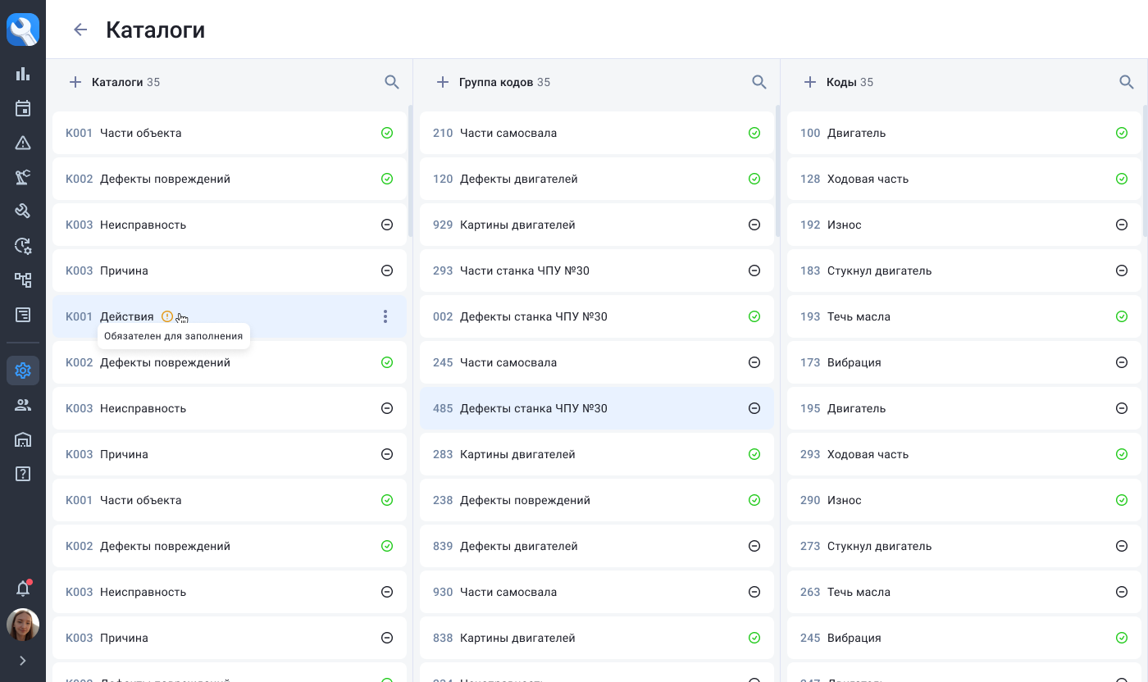Collapse the sidebar using the chevron at bottom

point(22,661)
